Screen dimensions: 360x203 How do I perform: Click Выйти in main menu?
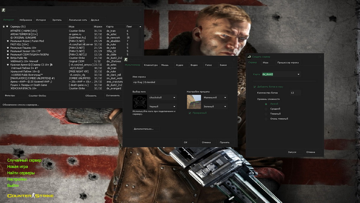tap(13, 185)
